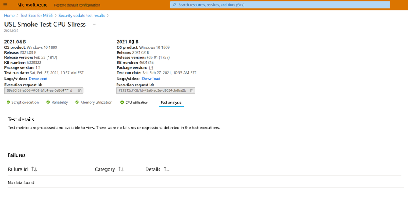This screenshot has height=220, width=408.
Task: Click release version Feb 25 (1817)
Action: coord(45,58)
